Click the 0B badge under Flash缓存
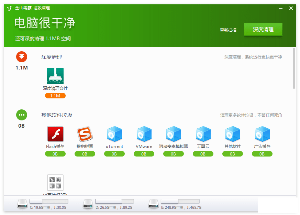Image resolution: width=300 pixels, height=215 pixels. click(x=55, y=154)
